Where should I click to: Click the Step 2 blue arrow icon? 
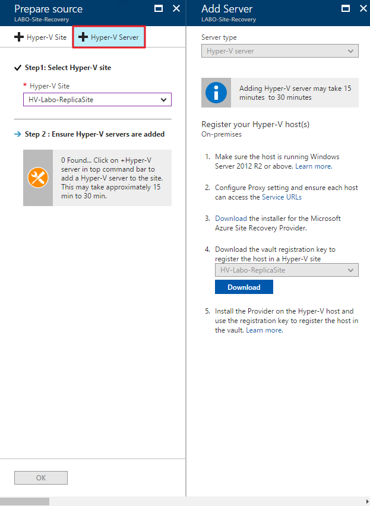[18, 134]
